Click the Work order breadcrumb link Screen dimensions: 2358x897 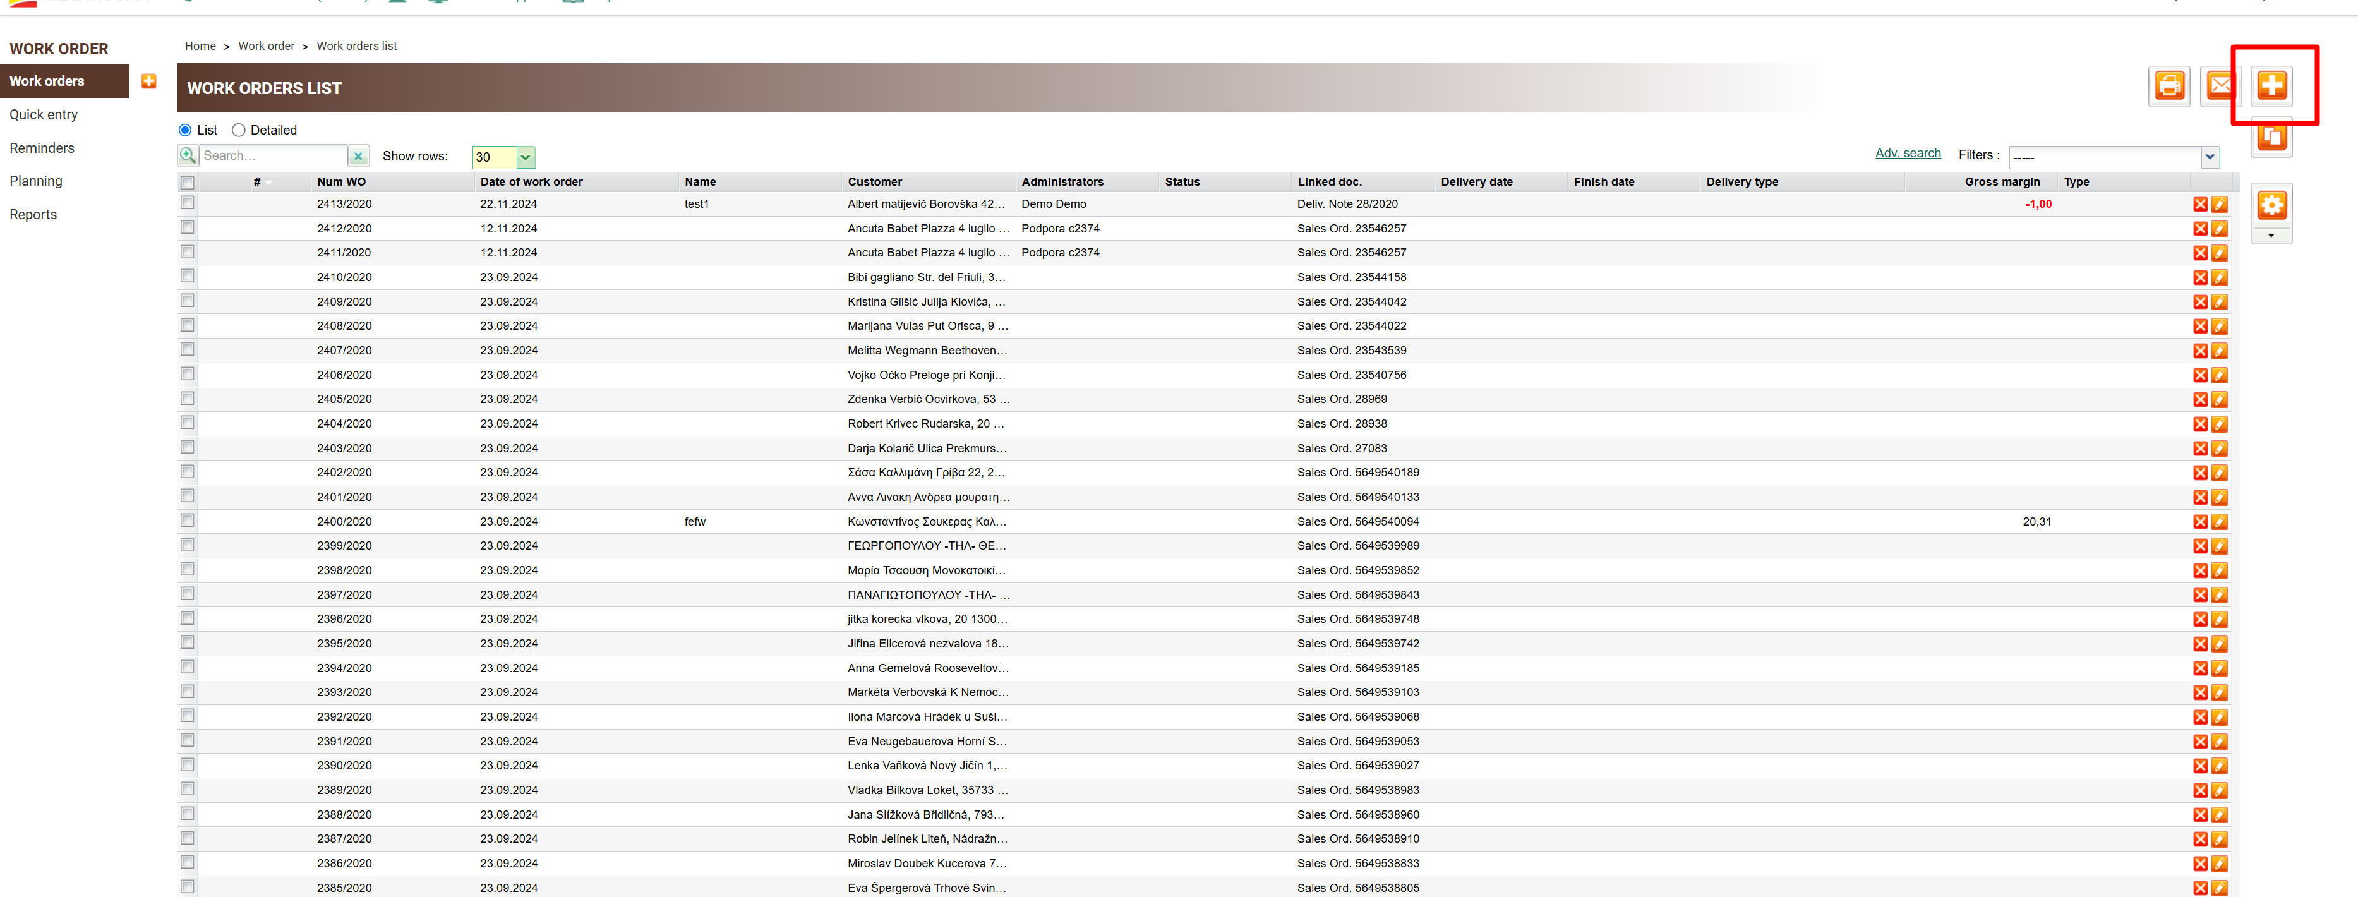click(x=267, y=45)
